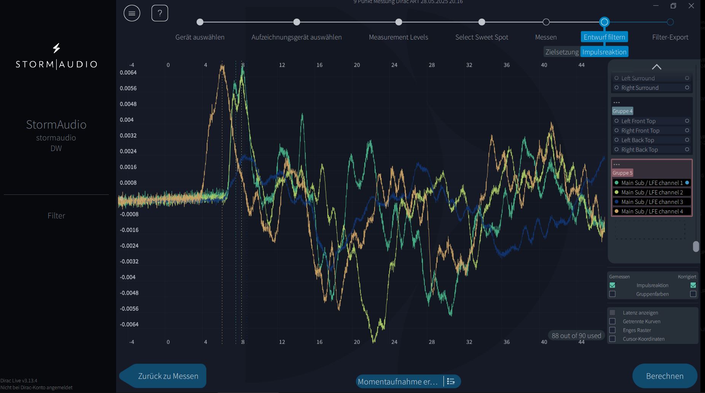Screen dimensions: 705x393
Task: Click the Measurement Levels step circle
Action: (399, 22)
